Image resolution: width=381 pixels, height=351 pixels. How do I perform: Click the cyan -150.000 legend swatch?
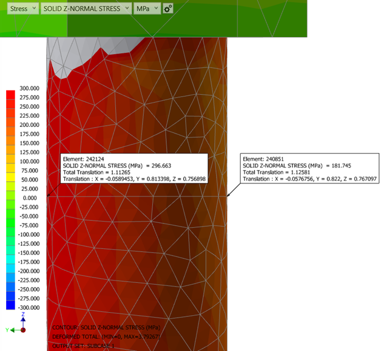[x=10, y=253]
